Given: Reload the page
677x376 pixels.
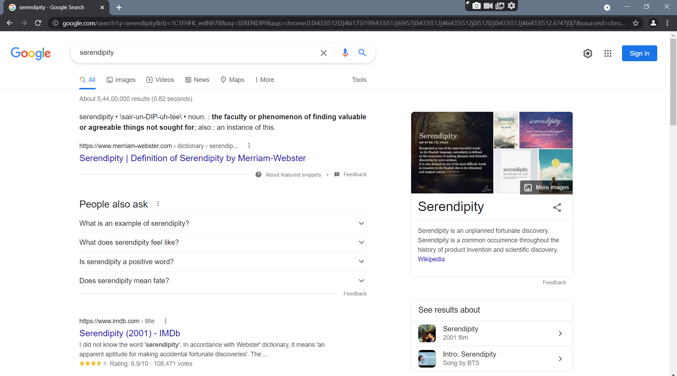Looking at the screenshot, I should coord(38,23).
